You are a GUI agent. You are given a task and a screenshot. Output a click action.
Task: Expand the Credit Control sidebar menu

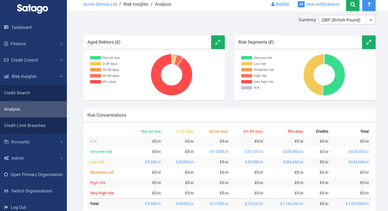point(33,60)
